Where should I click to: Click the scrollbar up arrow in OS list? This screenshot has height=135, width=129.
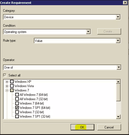[118, 82]
